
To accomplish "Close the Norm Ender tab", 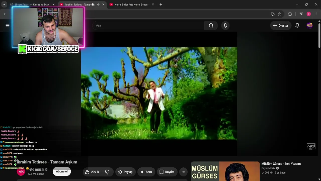I will click(153, 5).
